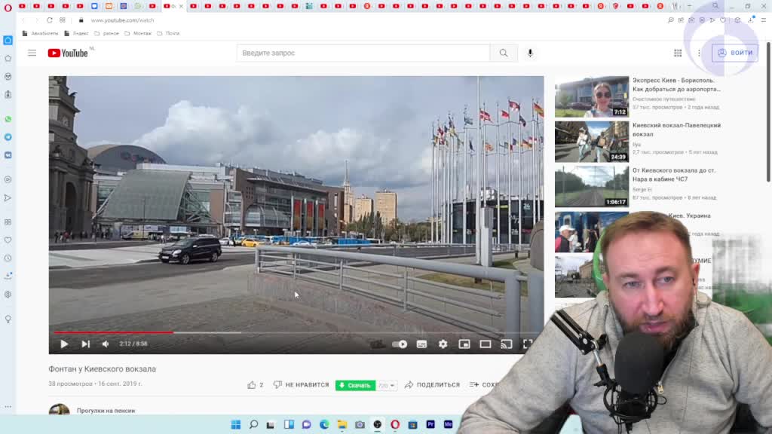Open Экспресс Киев - Борисполь video thumbnail

(591, 96)
